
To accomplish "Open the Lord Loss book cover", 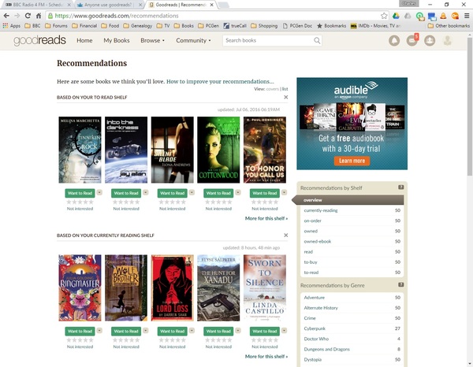I will coord(172,287).
